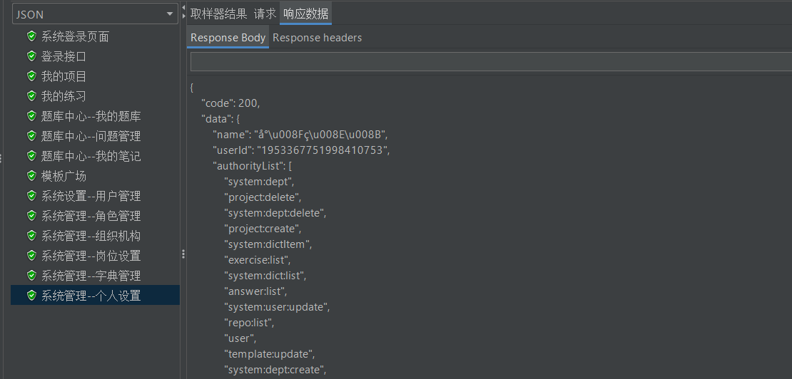Image resolution: width=792 pixels, height=379 pixels.
Task: Click green shield icon beside 我的项目
Action: (32, 76)
